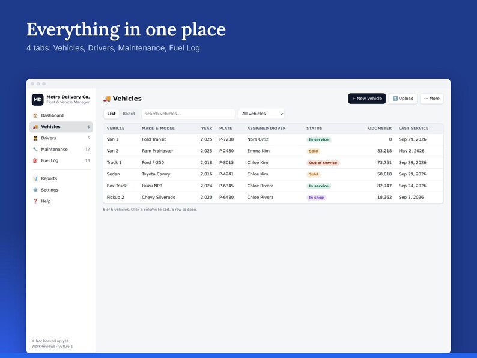Image resolution: width=477 pixels, height=358 pixels.
Task: Sort by the Year column header
Action: coord(207,129)
